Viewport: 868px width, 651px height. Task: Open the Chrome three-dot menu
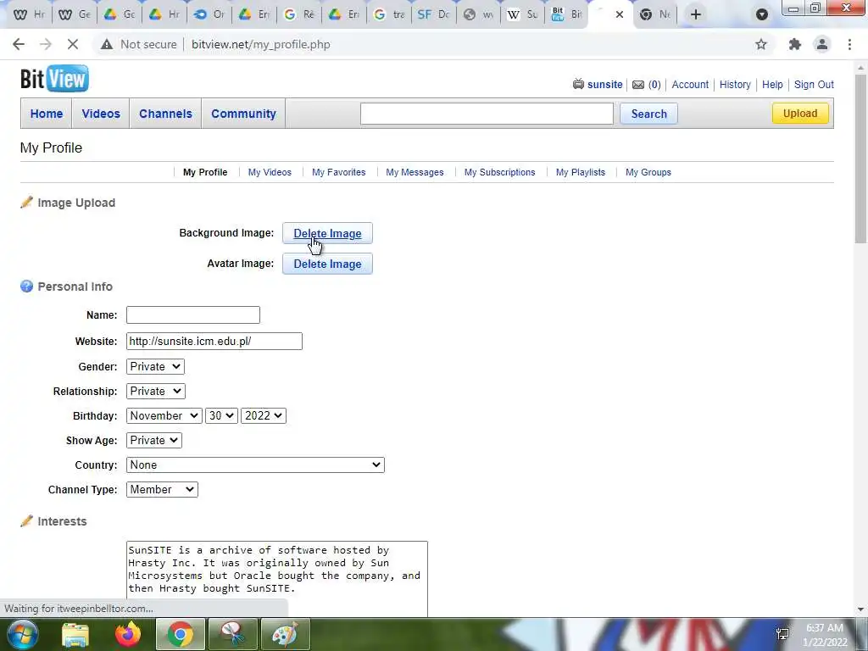[849, 44]
